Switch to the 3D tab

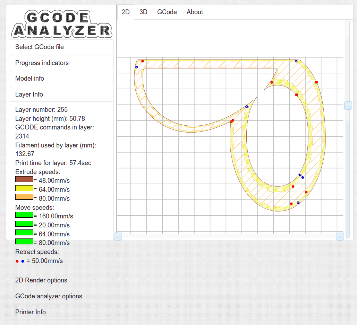click(143, 12)
